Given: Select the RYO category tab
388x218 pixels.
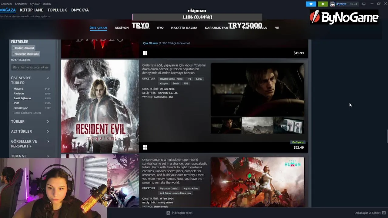Looking at the screenshot, I should (x=160, y=28).
